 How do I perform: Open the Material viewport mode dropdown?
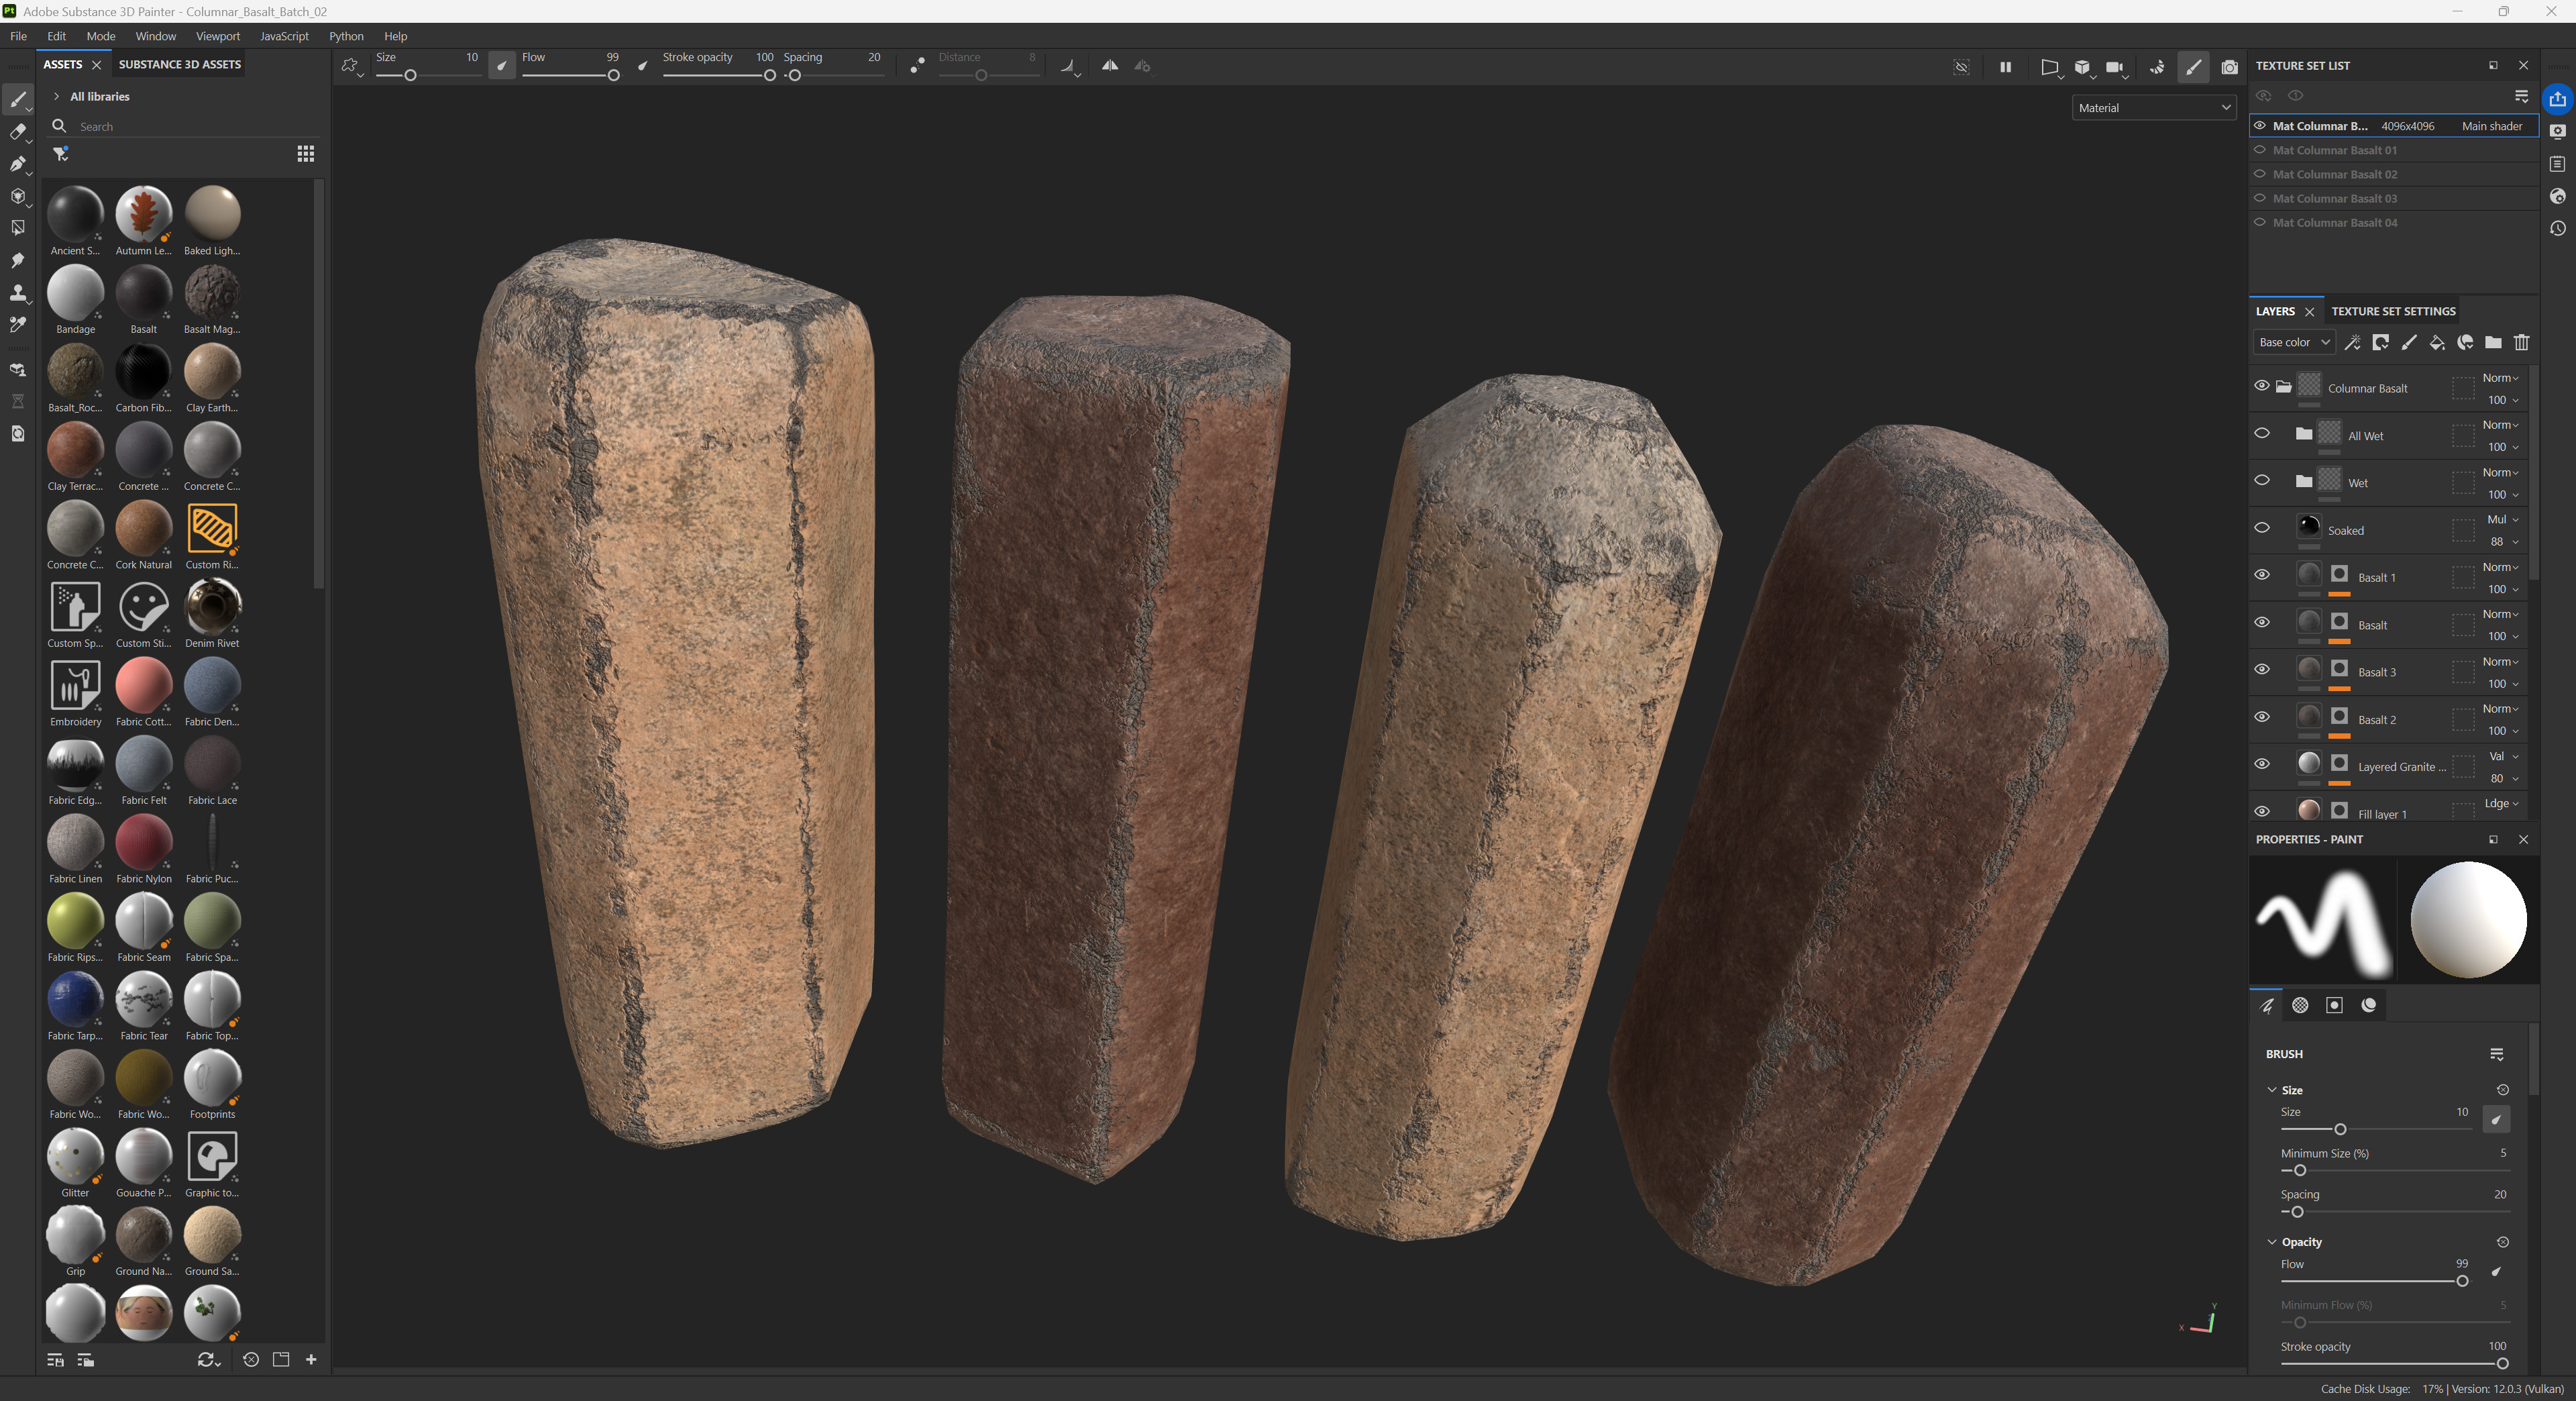pos(2154,108)
